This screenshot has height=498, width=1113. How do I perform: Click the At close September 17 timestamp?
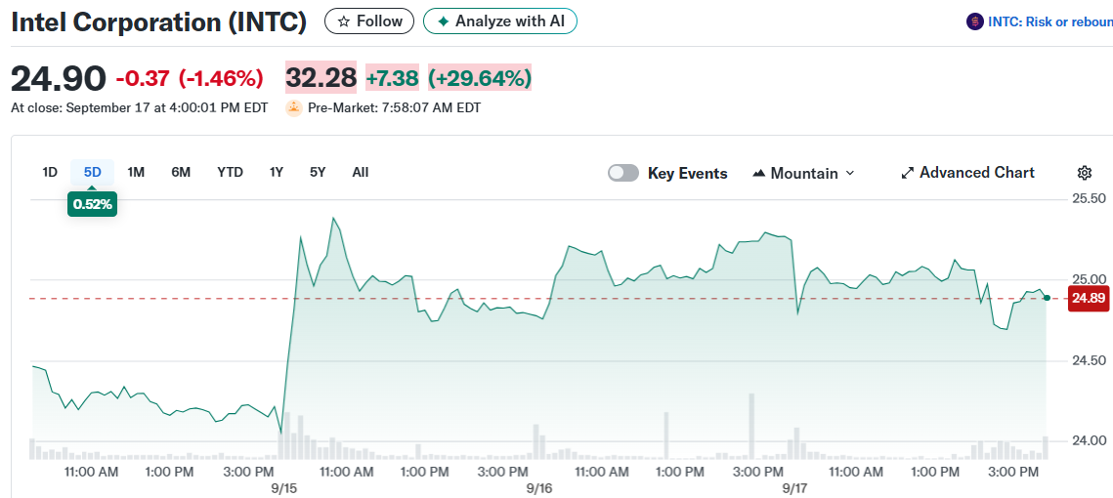(139, 108)
